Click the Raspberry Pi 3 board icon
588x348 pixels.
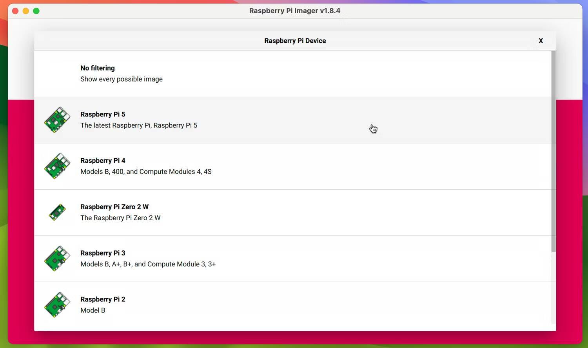tap(57, 258)
